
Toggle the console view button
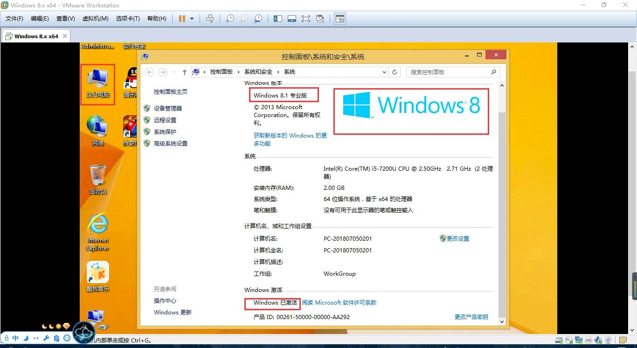[340, 19]
